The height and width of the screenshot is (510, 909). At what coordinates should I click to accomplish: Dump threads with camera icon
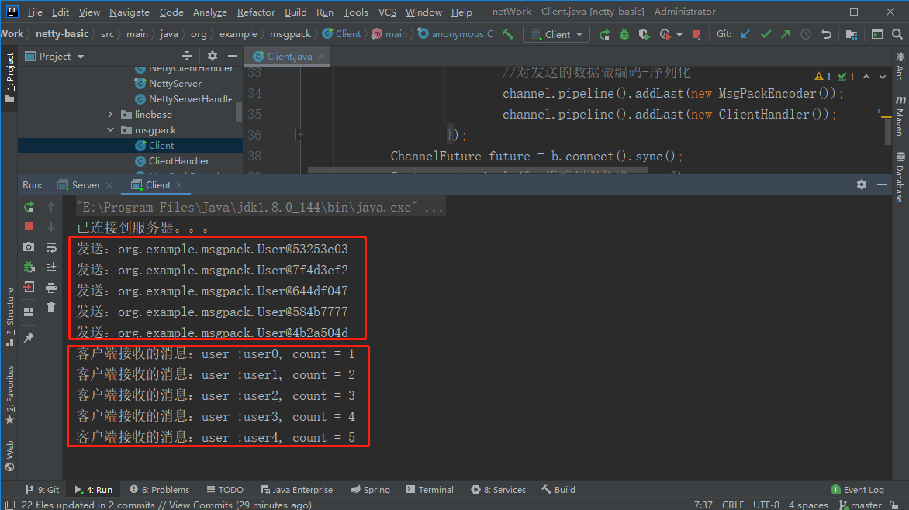click(29, 247)
